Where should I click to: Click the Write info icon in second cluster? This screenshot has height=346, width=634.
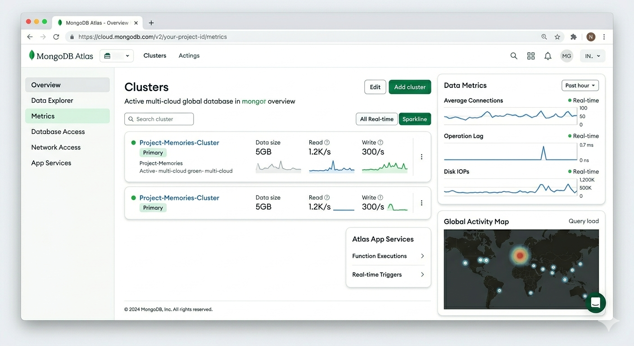coord(380,197)
